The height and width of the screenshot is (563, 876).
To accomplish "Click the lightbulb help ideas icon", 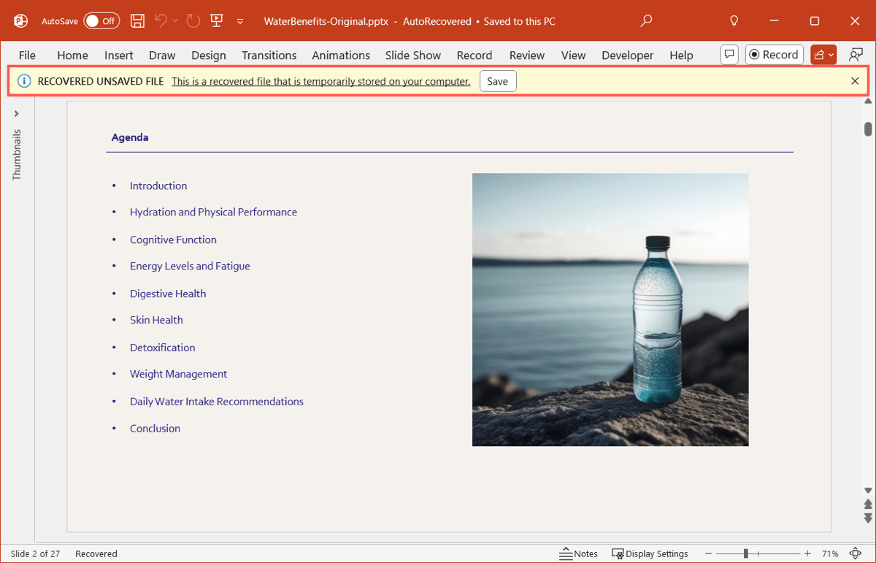I will pos(735,21).
